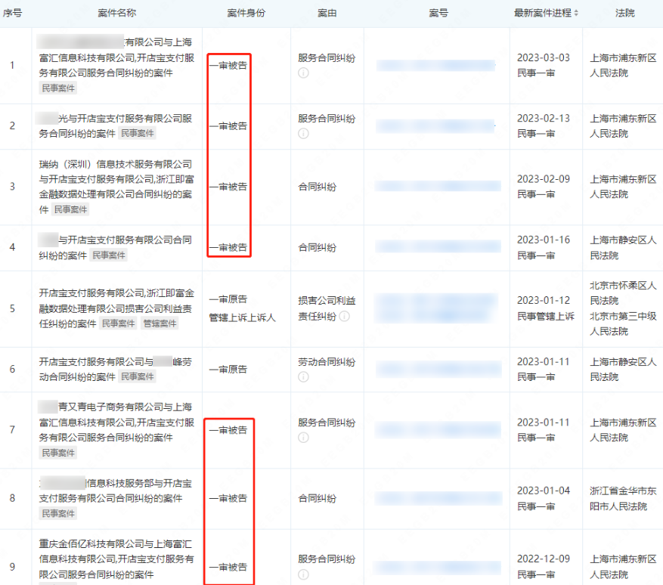The width and height of the screenshot is (663, 585).
Task: Click the 序号 column header
Action: [12, 13]
